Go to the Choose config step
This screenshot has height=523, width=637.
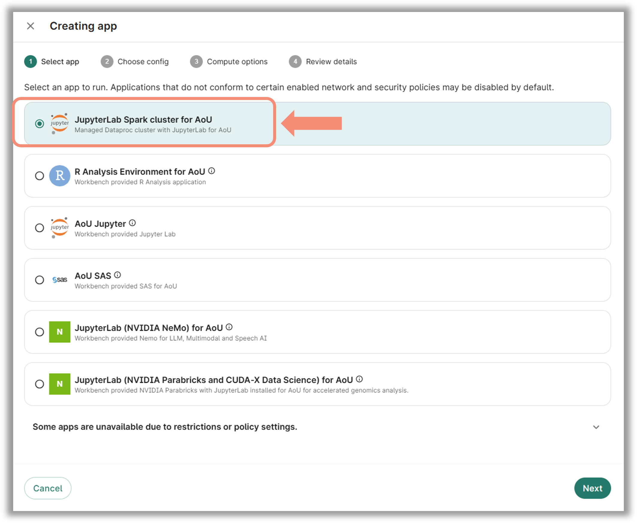coord(135,61)
